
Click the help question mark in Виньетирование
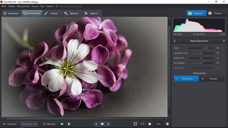224,41
